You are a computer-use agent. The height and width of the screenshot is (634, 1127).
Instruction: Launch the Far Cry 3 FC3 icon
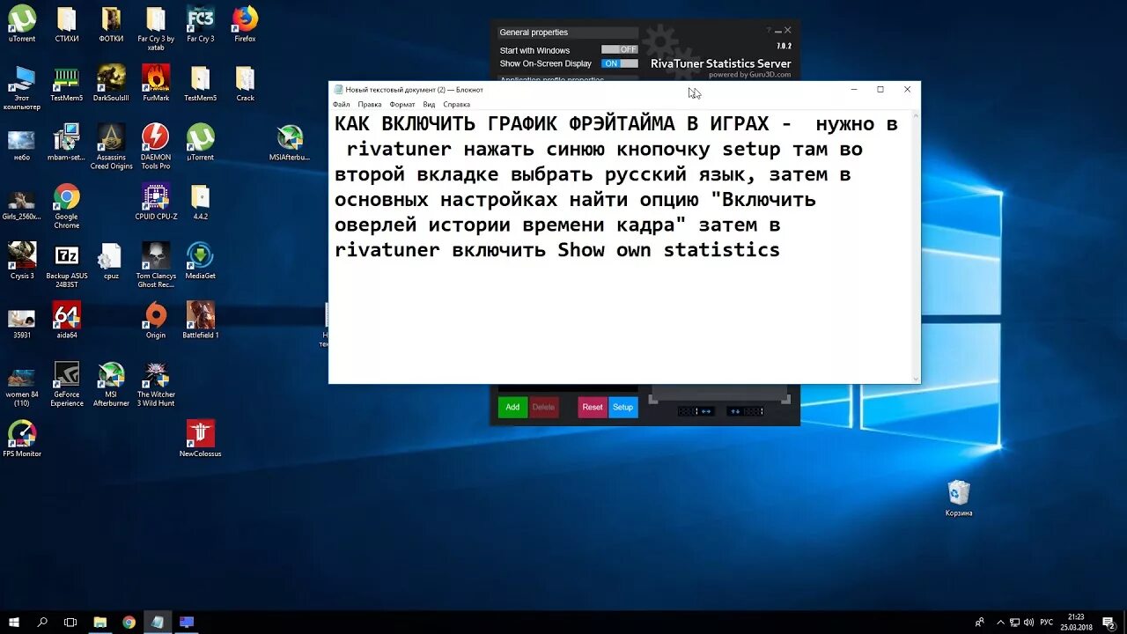201,24
